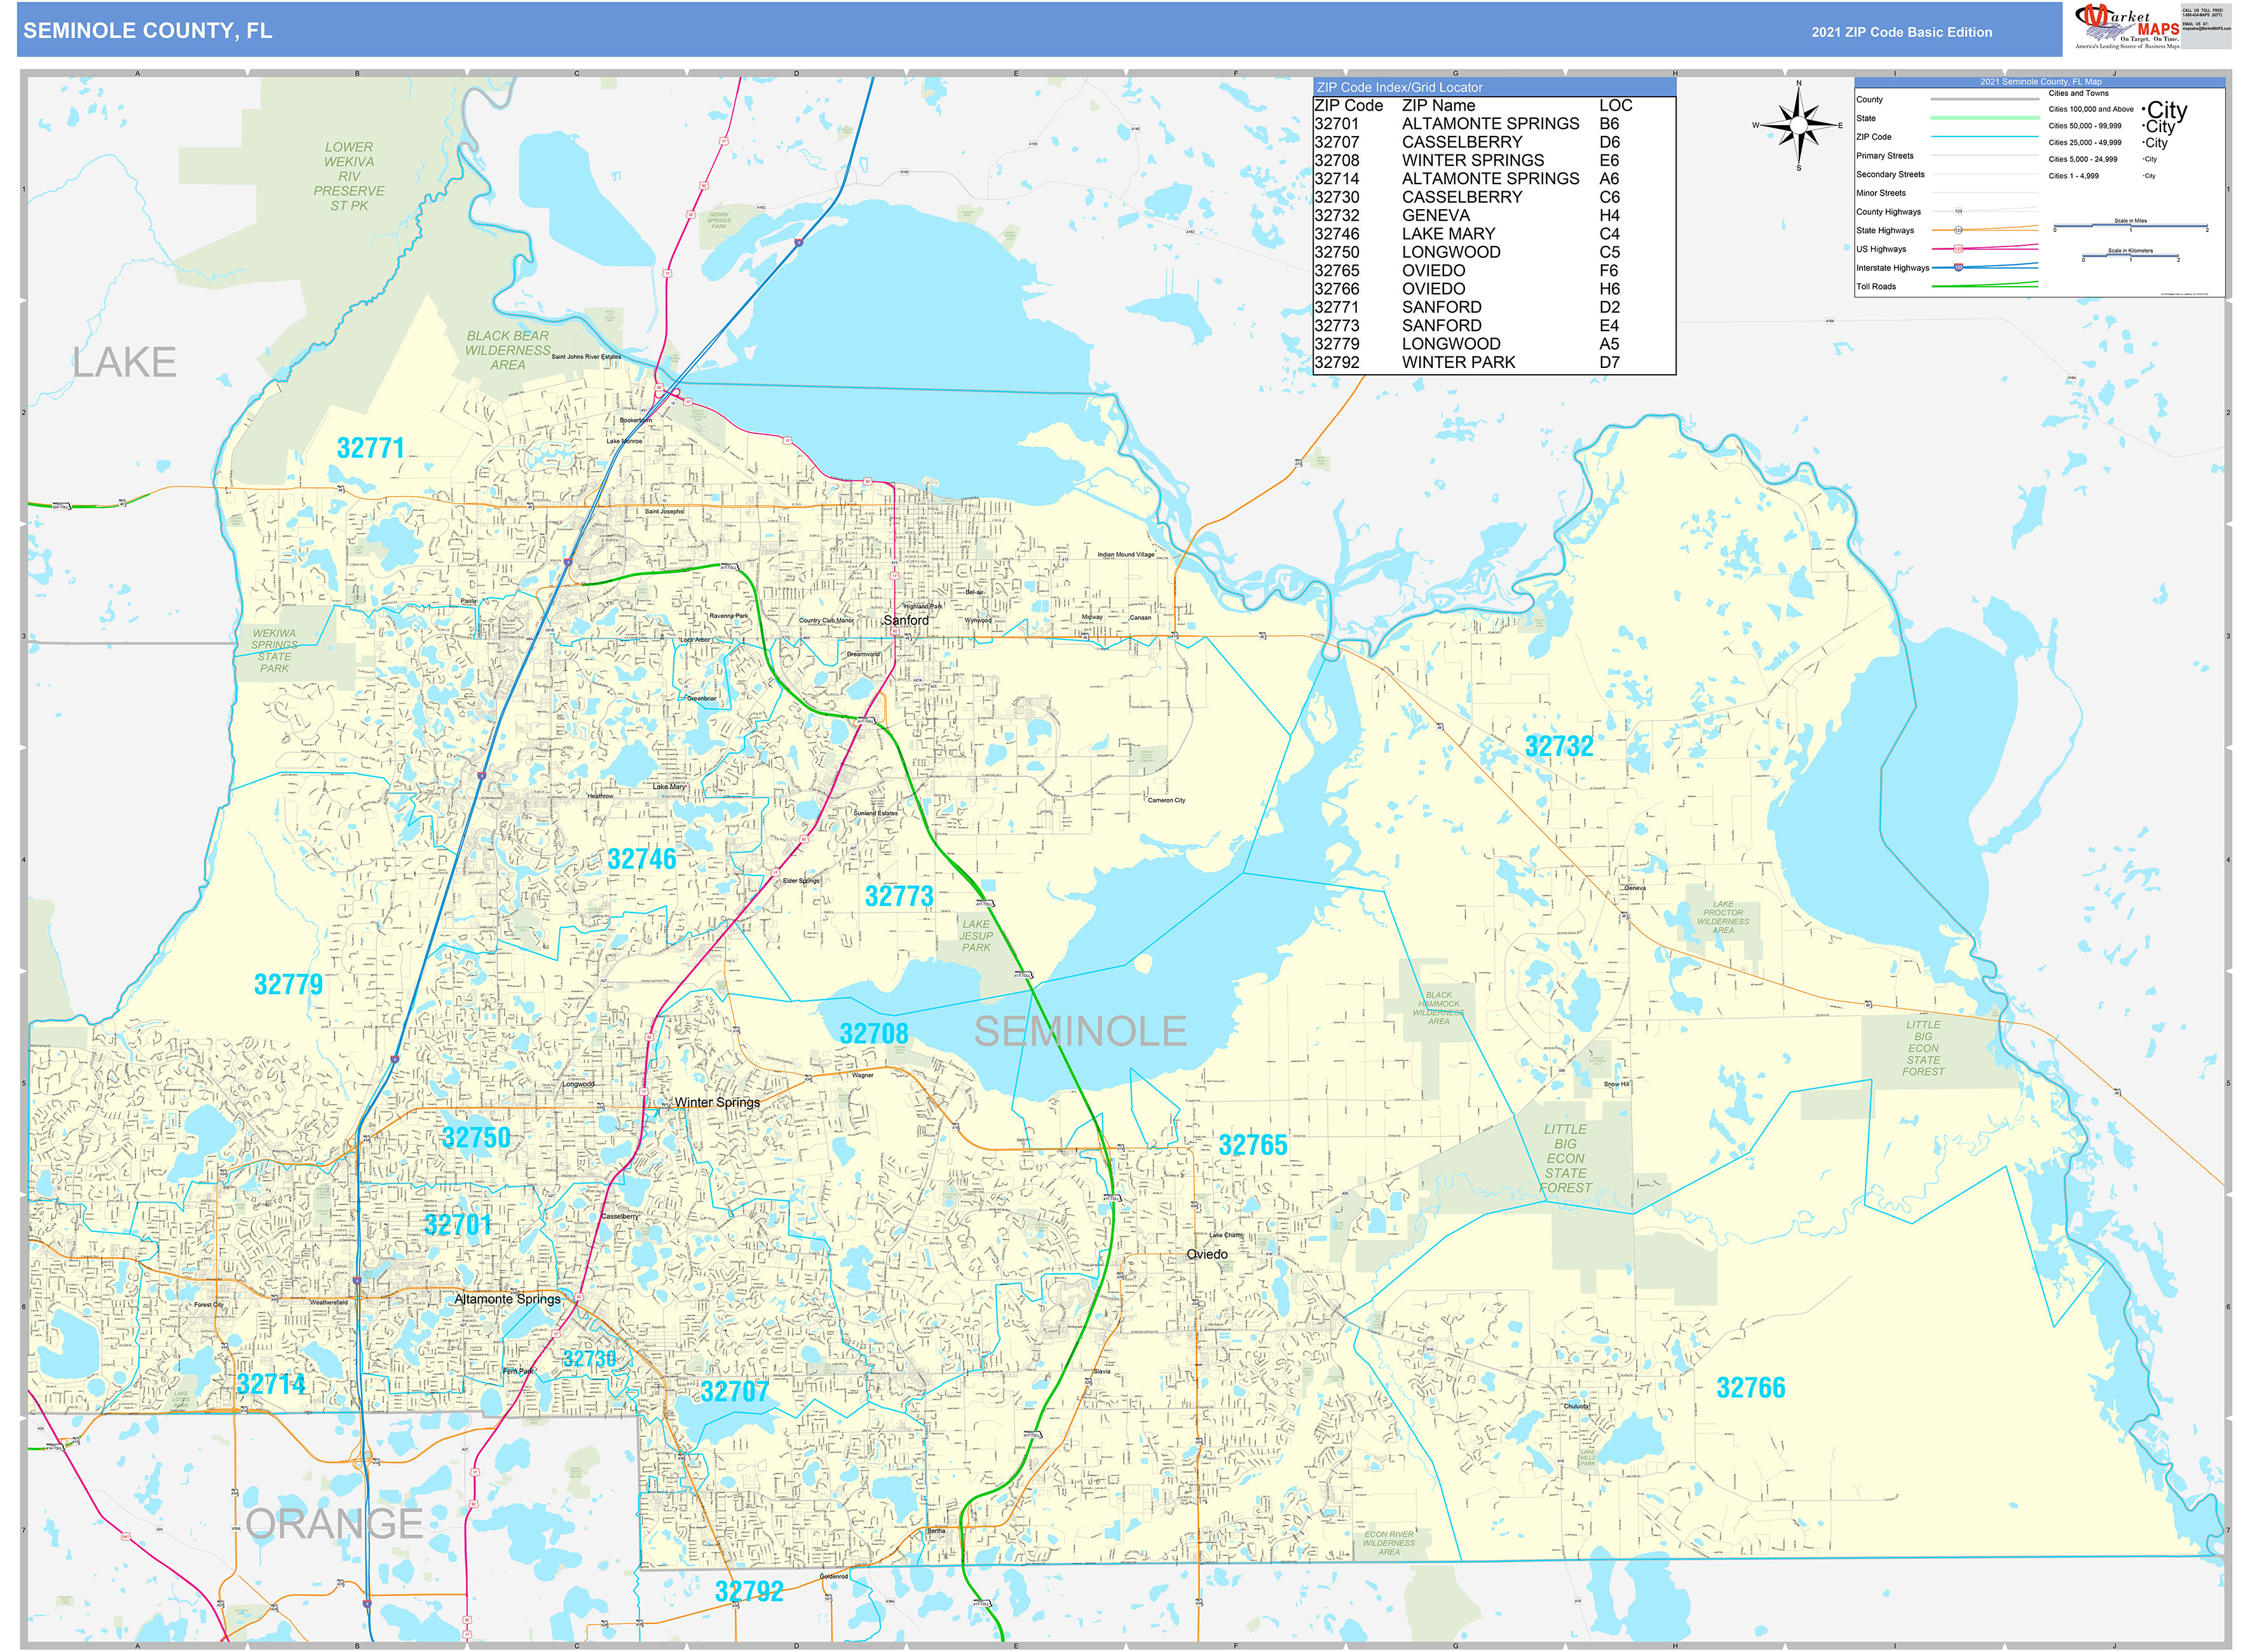Expand the 2021 Seminole County, FL Map legend title
The image size is (2243, 1652).
coord(2041,82)
